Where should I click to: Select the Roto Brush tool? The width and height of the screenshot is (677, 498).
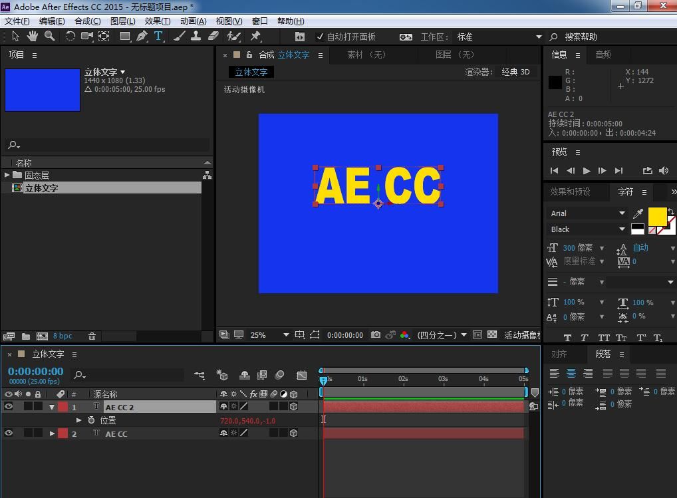233,37
